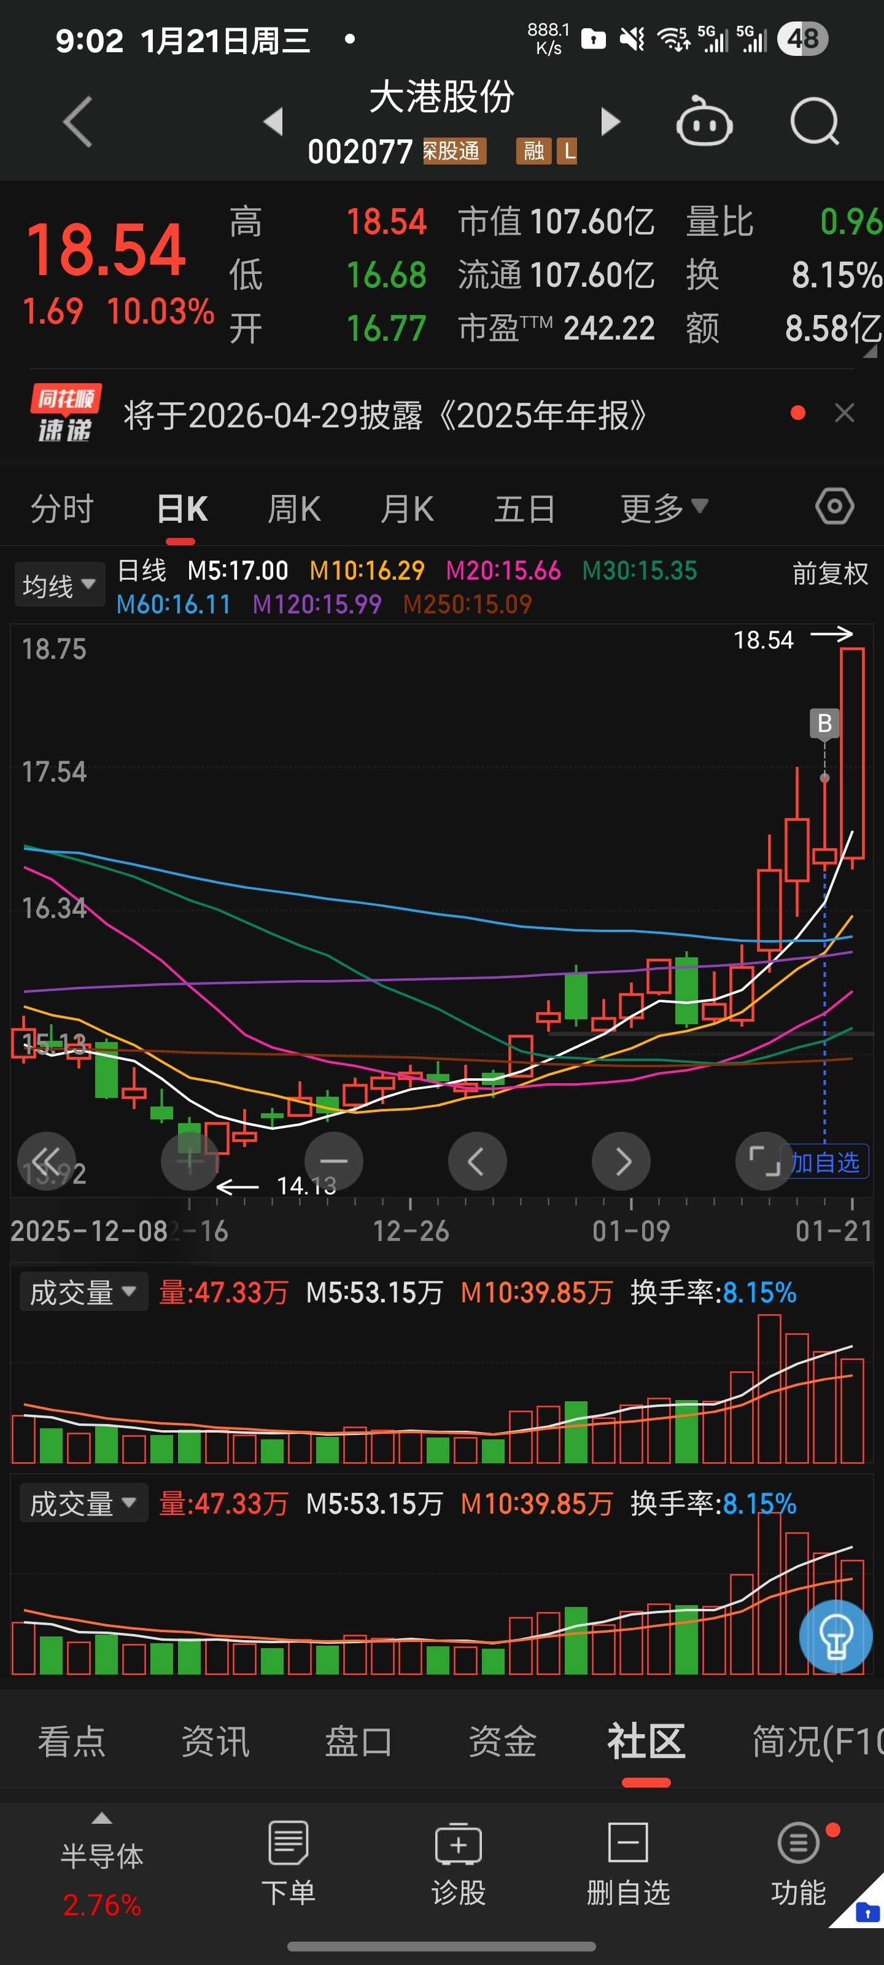Open 诊股 stock diagnosis icon

(459, 1864)
